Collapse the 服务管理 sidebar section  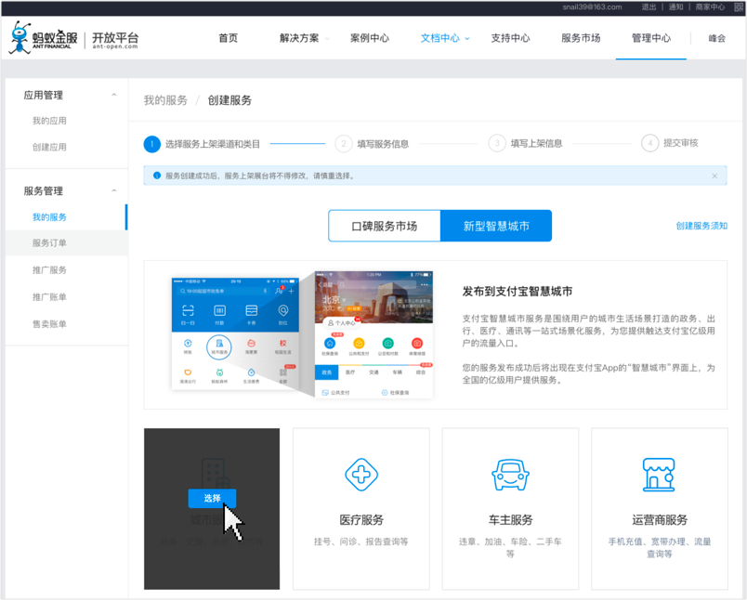[x=114, y=191]
